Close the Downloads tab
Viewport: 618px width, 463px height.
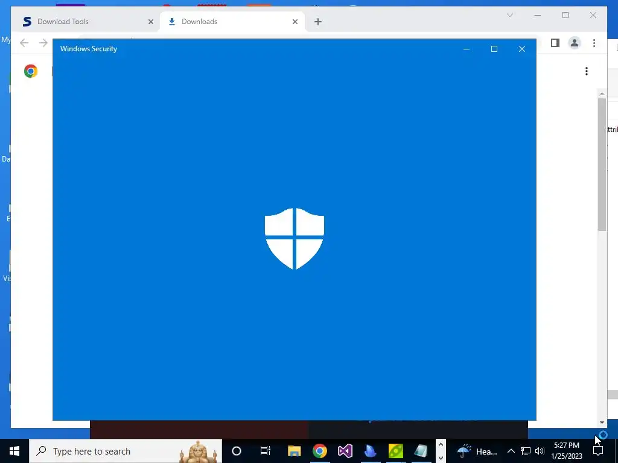pyautogui.click(x=295, y=22)
